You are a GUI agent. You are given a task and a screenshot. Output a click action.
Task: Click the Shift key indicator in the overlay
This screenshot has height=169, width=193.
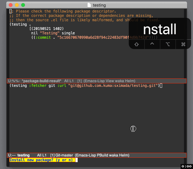pyautogui.click(x=137, y=44)
